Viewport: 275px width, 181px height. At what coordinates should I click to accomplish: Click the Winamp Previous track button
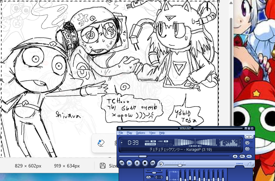point(122,163)
